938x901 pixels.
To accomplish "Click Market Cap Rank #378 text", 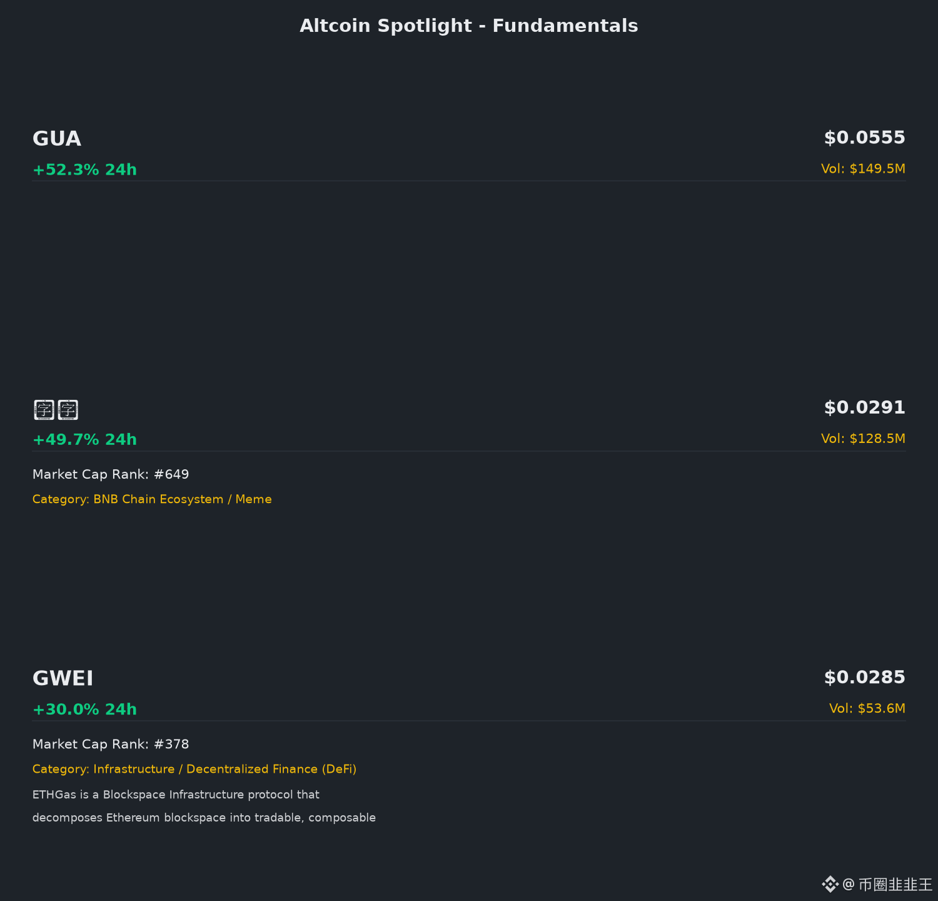I will (111, 744).
